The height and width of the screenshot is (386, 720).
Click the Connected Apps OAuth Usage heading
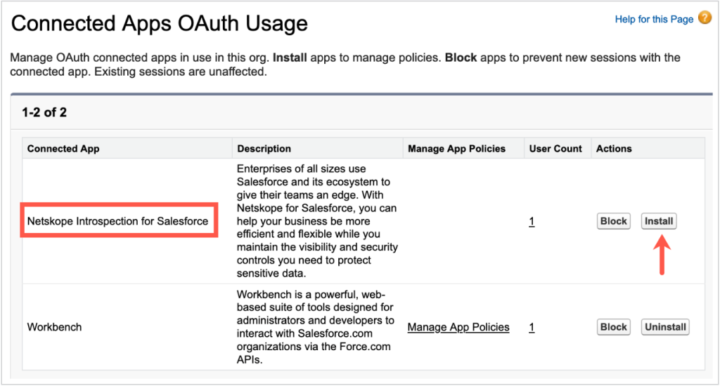point(160,24)
